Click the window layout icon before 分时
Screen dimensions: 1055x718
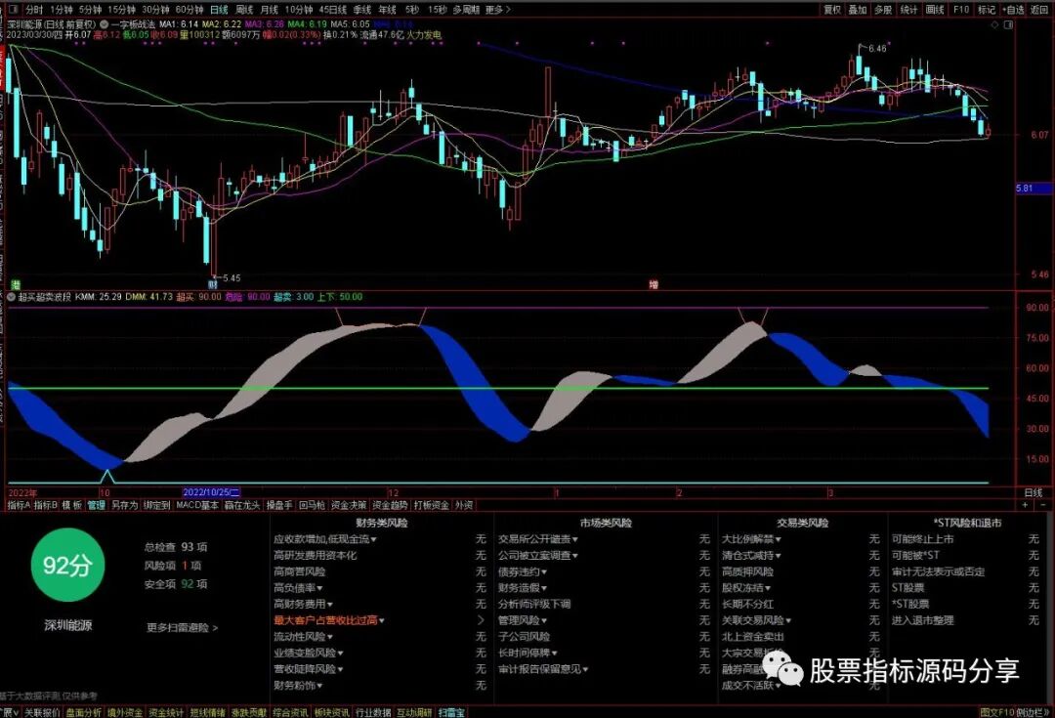(14, 10)
